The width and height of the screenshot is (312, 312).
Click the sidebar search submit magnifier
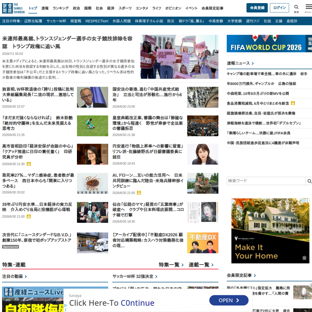point(309,181)
